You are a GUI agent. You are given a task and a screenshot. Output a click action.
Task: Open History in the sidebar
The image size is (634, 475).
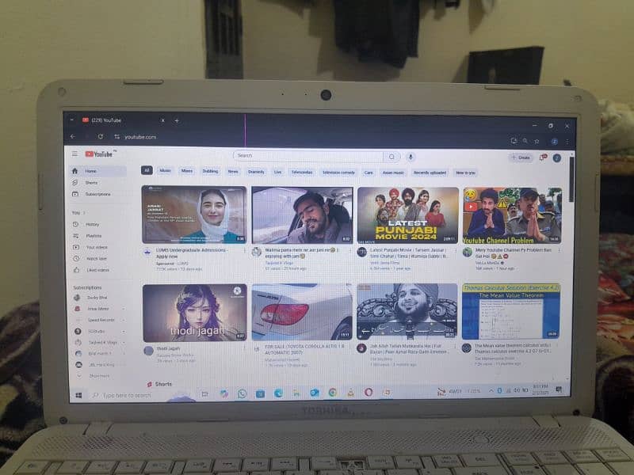coord(92,224)
